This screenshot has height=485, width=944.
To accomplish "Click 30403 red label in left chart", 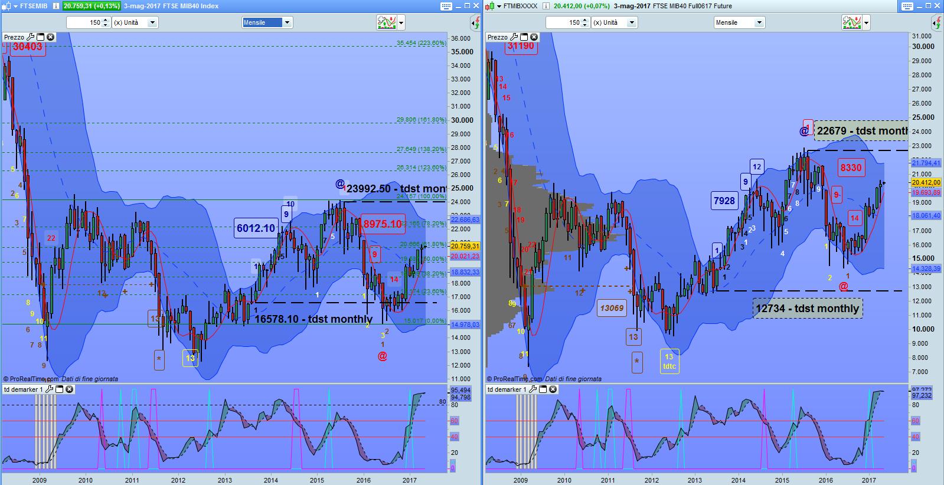I will pos(27,47).
